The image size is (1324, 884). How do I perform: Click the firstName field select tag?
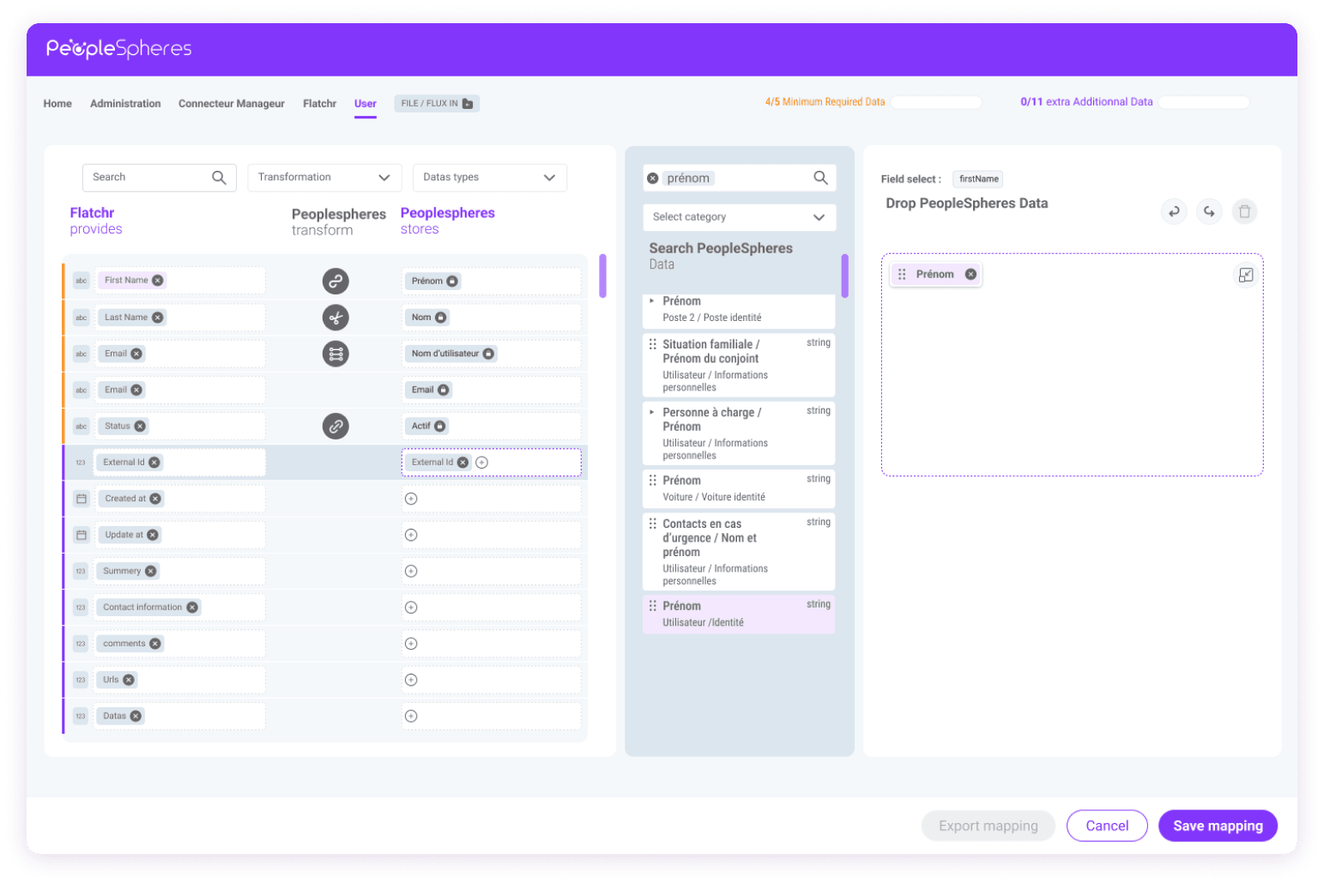tap(978, 179)
